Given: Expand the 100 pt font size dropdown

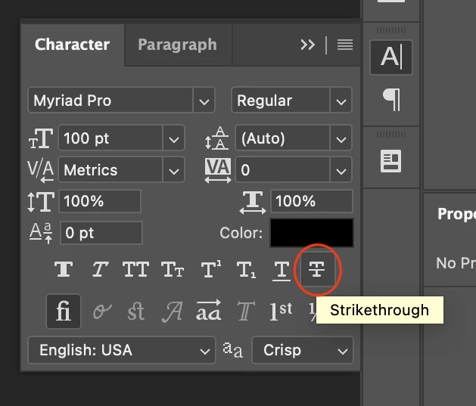Looking at the screenshot, I should click(x=173, y=138).
